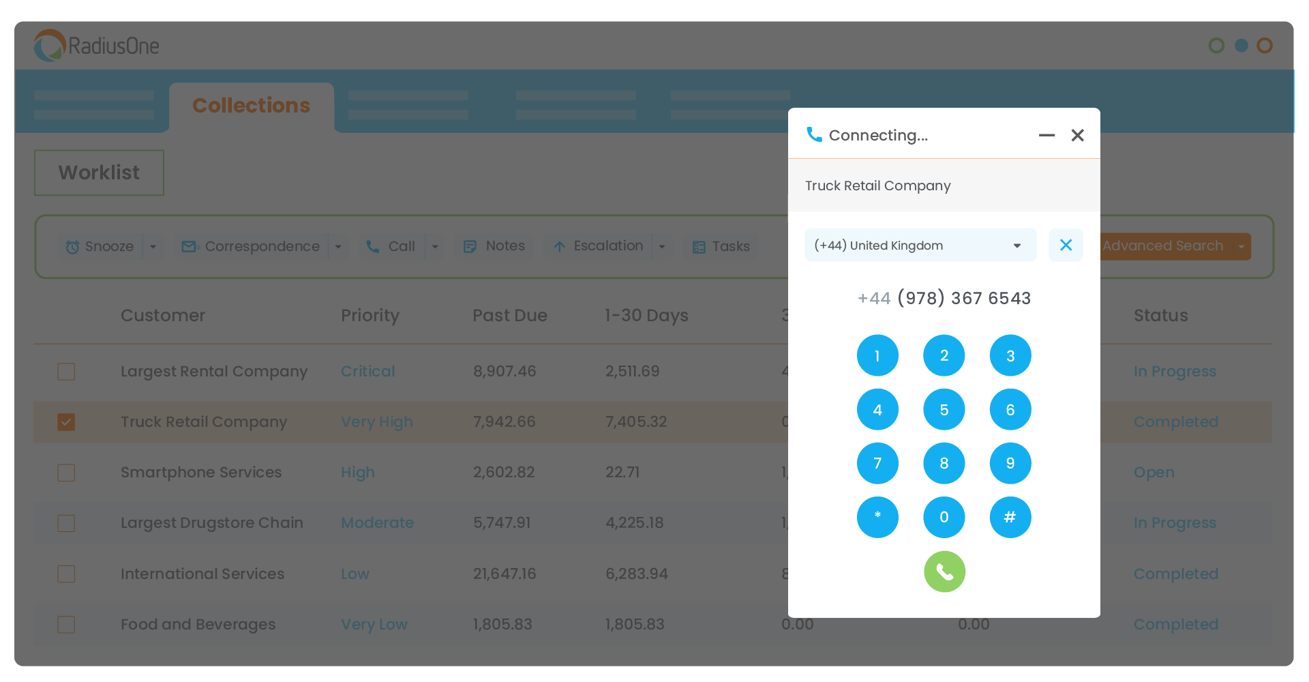Uncheck the Truck Retail Company row
The width and height of the screenshot is (1309, 682).
point(65,421)
